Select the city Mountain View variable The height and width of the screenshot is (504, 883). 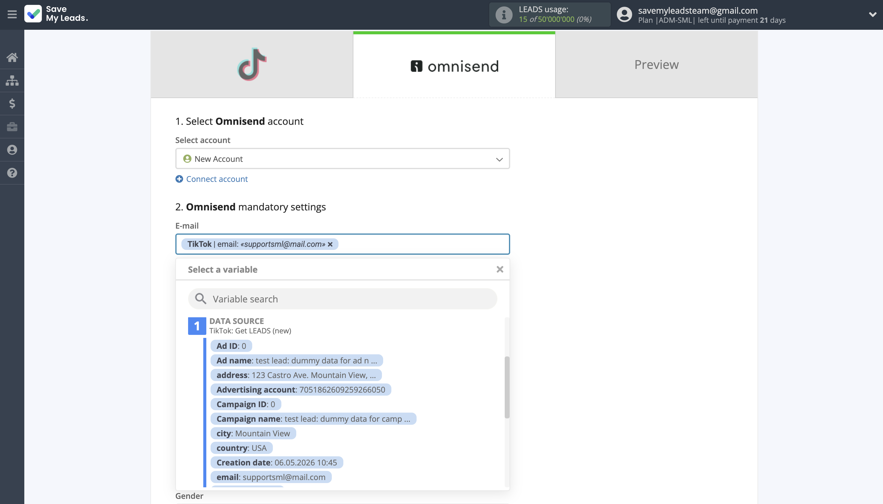[253, 433]
